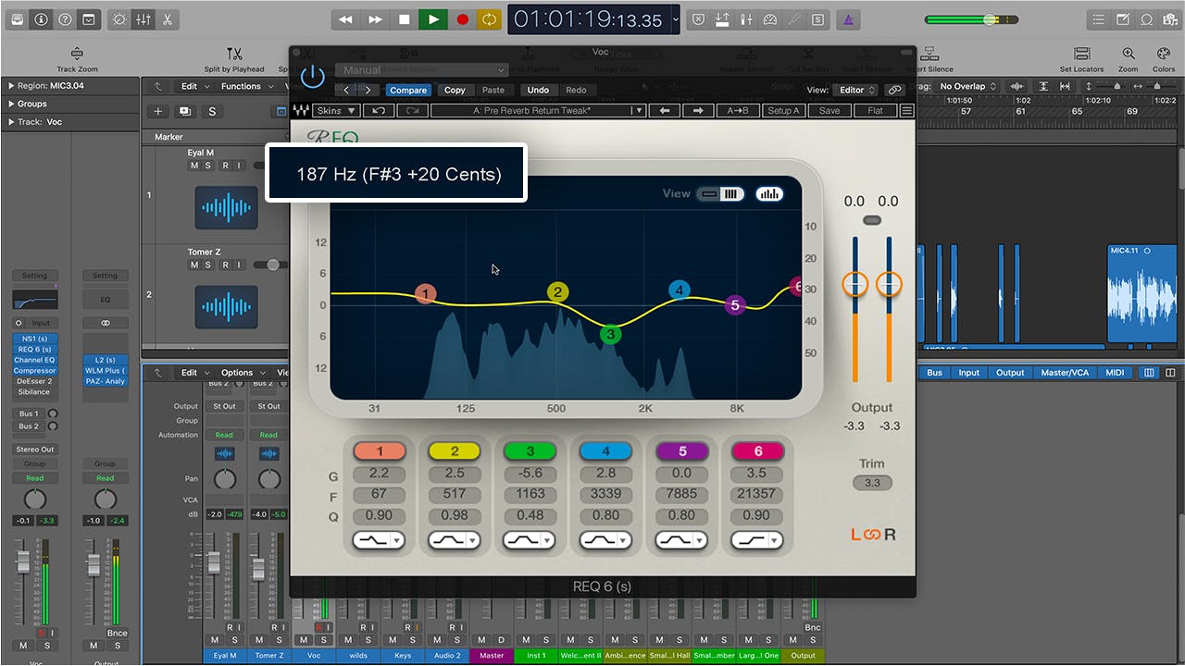
Task: Click the Compare button in the plugin header
Action: pyautogui.click(x=408, y=90)
